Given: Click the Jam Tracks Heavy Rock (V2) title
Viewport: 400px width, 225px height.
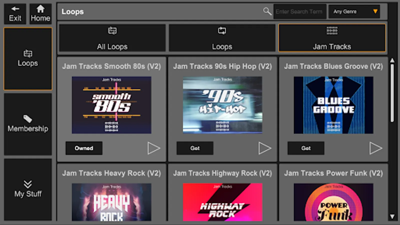Looking at the screenshot, I should tap(111, 173).
